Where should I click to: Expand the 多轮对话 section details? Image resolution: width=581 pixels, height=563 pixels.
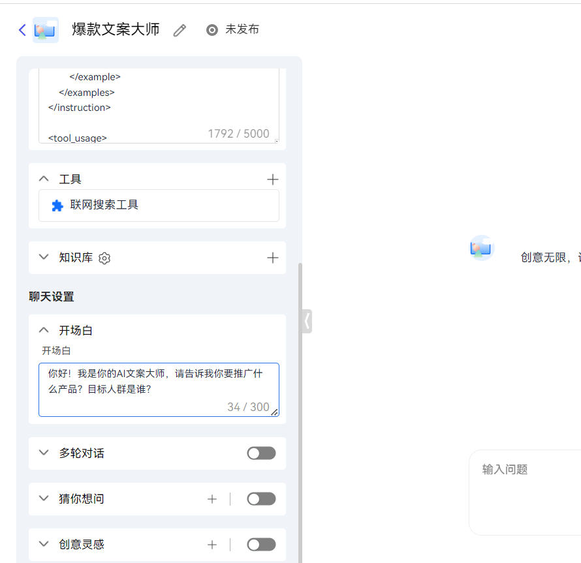pyautogui.click(x=43, y=453)
